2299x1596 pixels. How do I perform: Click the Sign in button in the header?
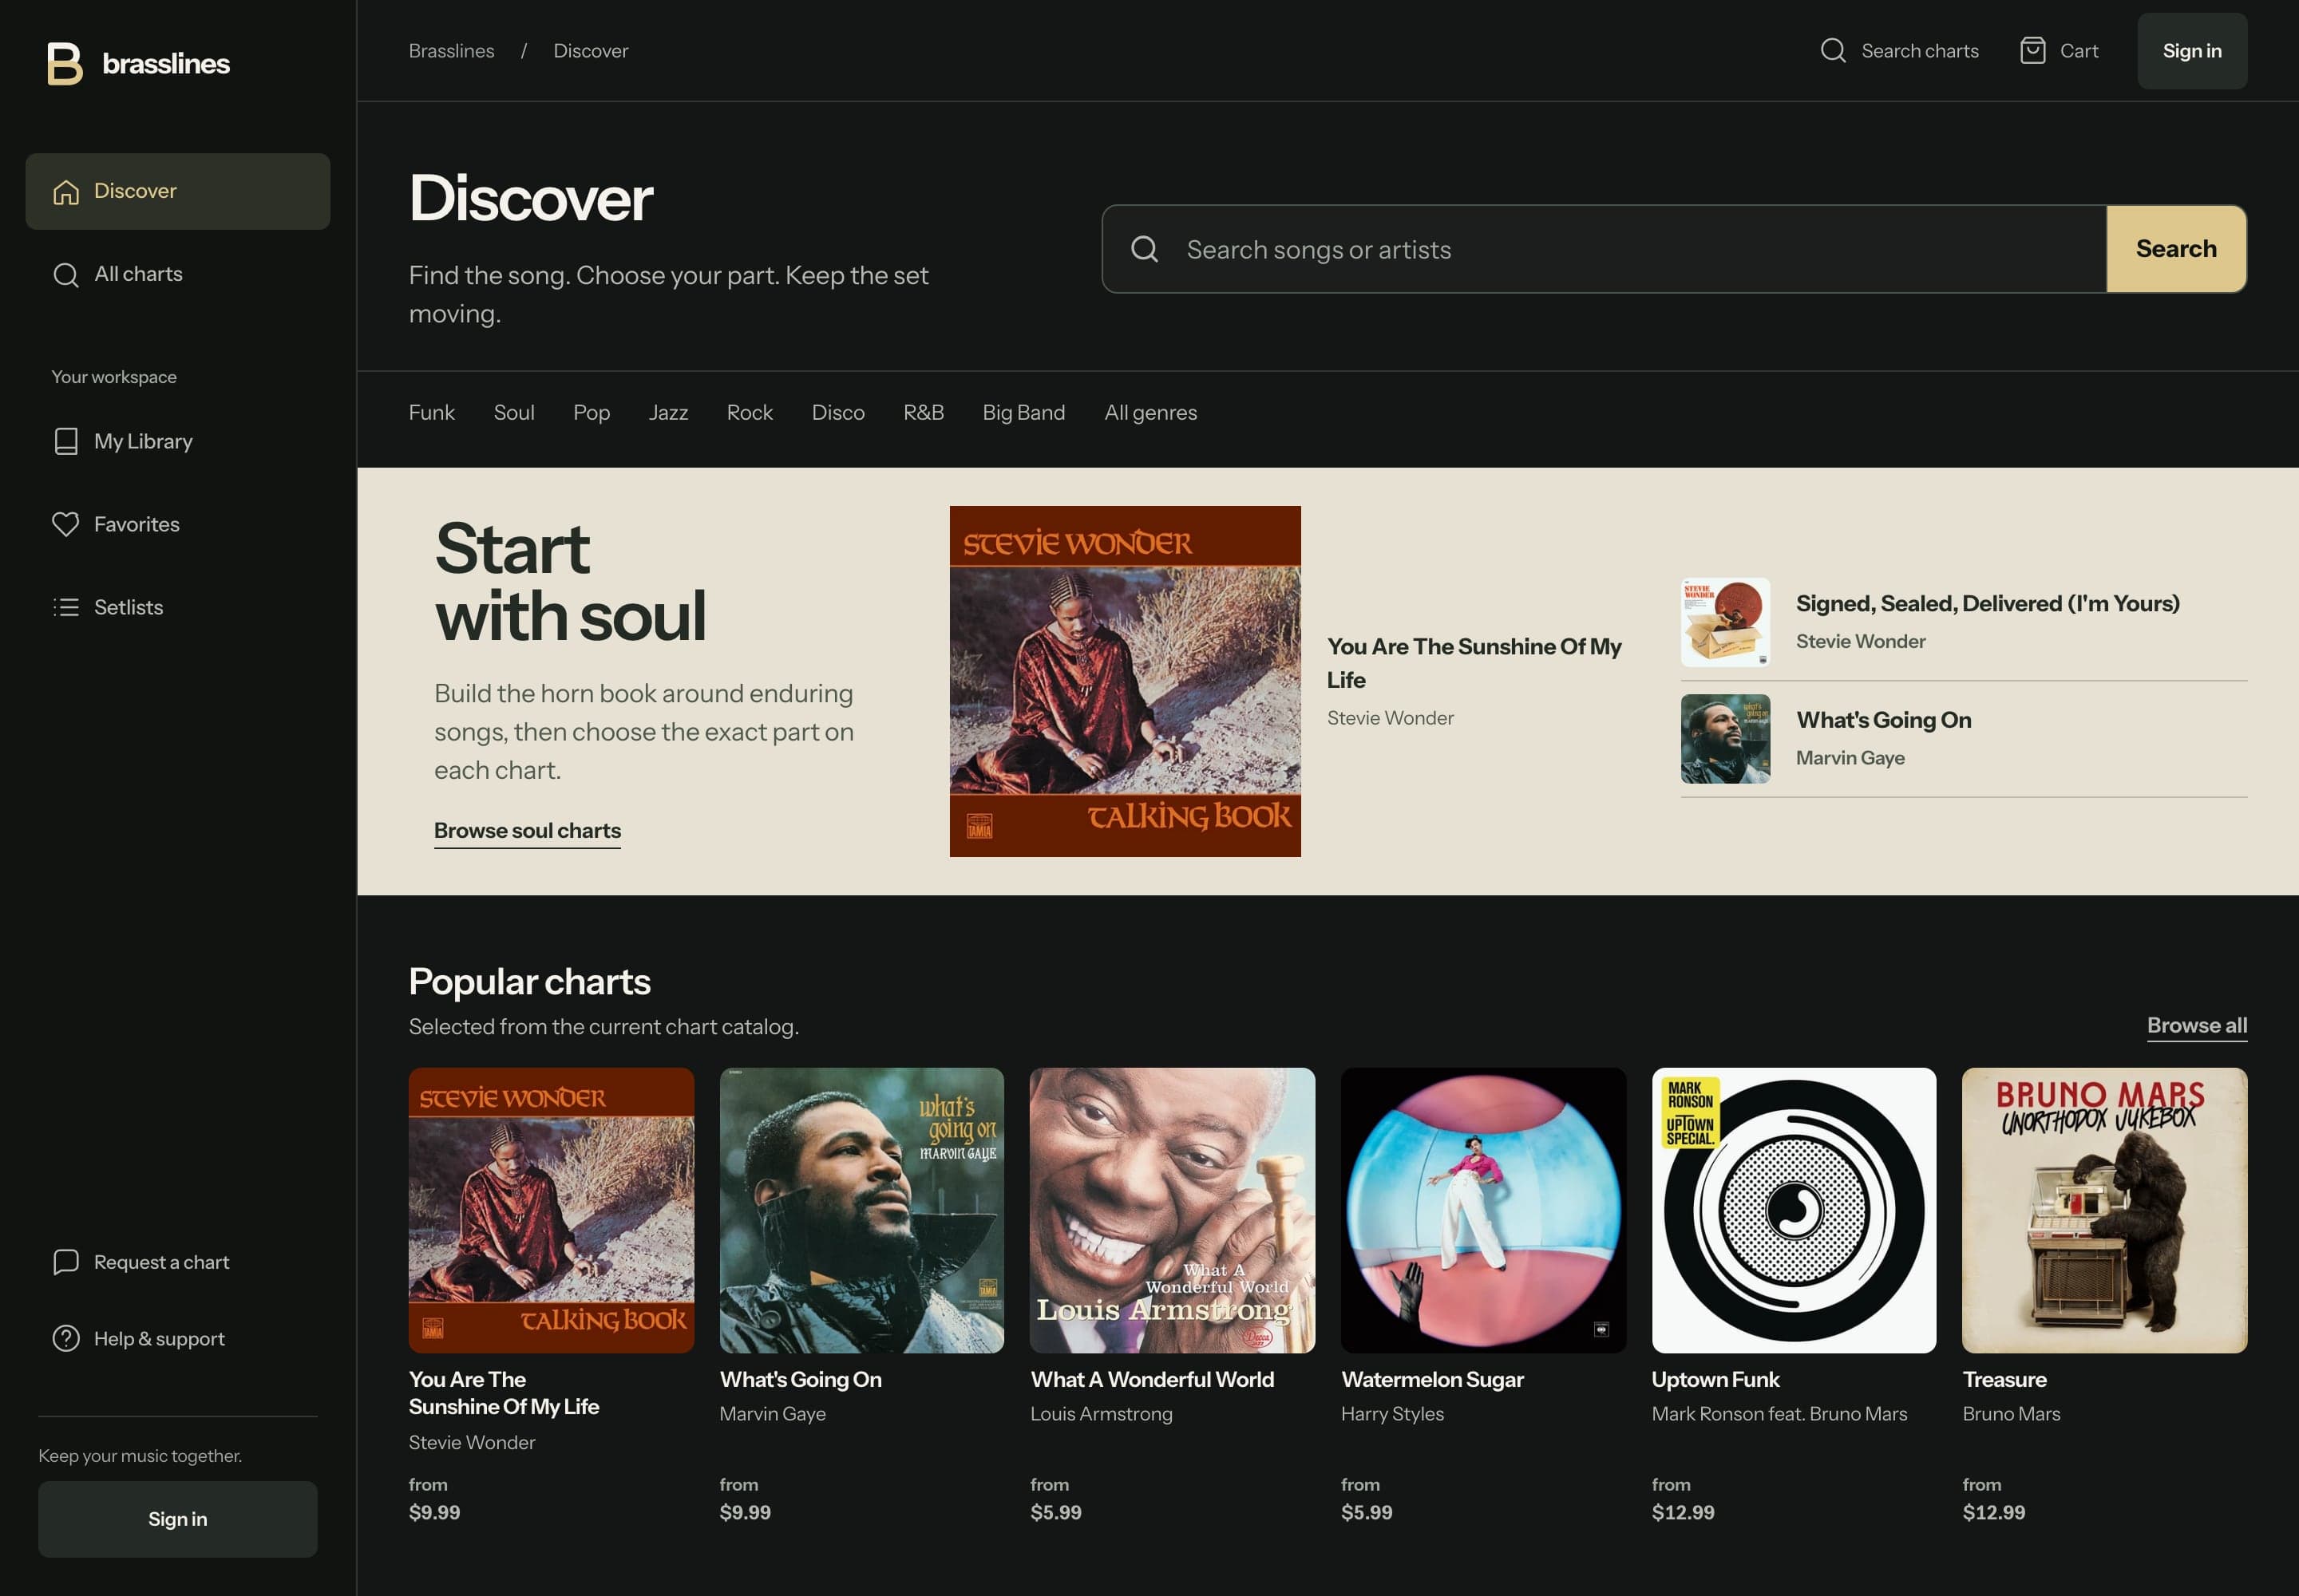(2191, 51)
